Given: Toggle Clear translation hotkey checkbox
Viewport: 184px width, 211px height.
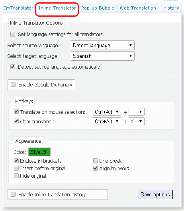Looking at the screenshot, I should pos(16,121).
